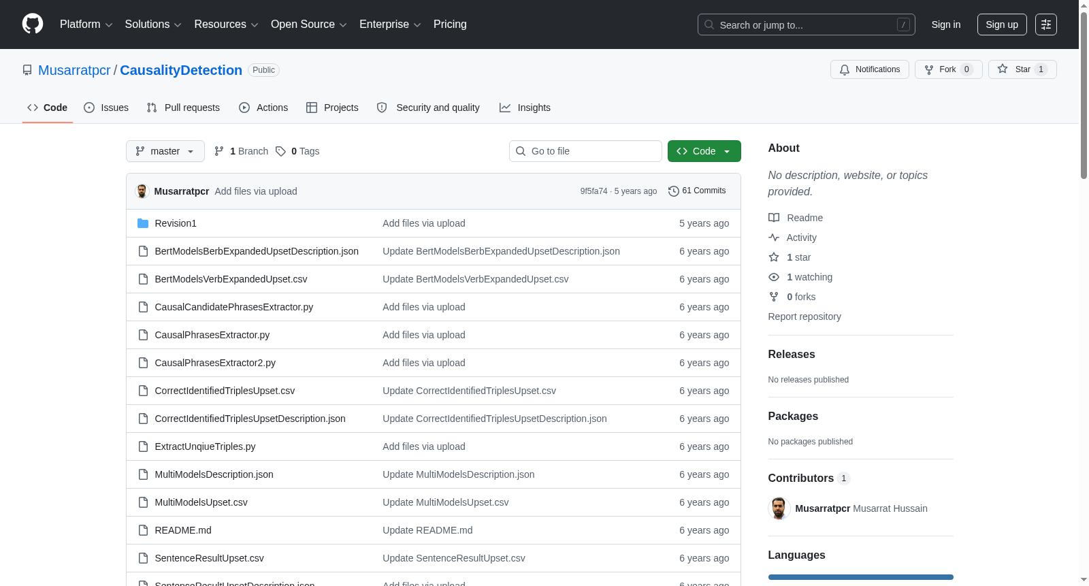Click the Fork count badge
The height and width of the screenshot is (586, 1089).
tap(966, 69)
